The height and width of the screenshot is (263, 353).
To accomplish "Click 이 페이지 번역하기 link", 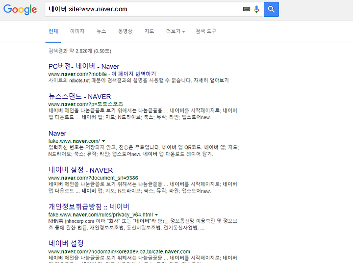I will 134,74.
